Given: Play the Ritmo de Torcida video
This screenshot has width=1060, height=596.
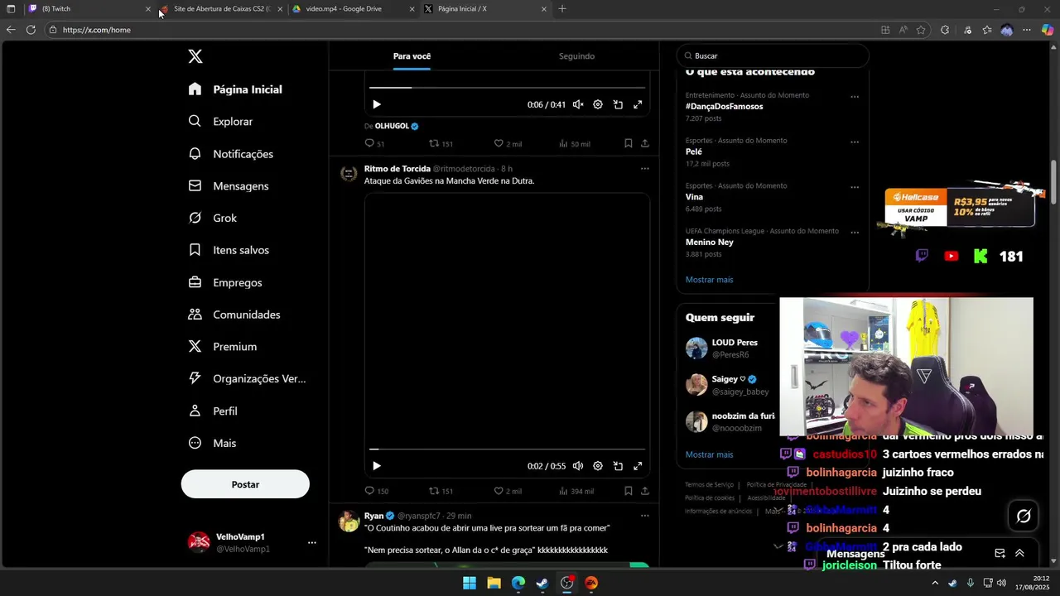Looking at the screenshot, I should coord(377,466).
